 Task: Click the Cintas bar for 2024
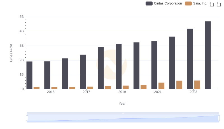point(208,55)
